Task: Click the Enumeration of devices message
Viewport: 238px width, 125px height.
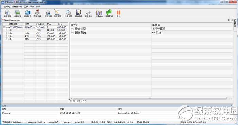Action: (x=129, y=113)
